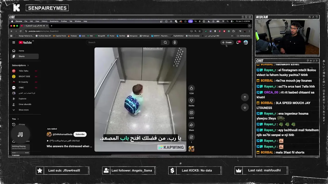Open the File menu

point(26,21)
